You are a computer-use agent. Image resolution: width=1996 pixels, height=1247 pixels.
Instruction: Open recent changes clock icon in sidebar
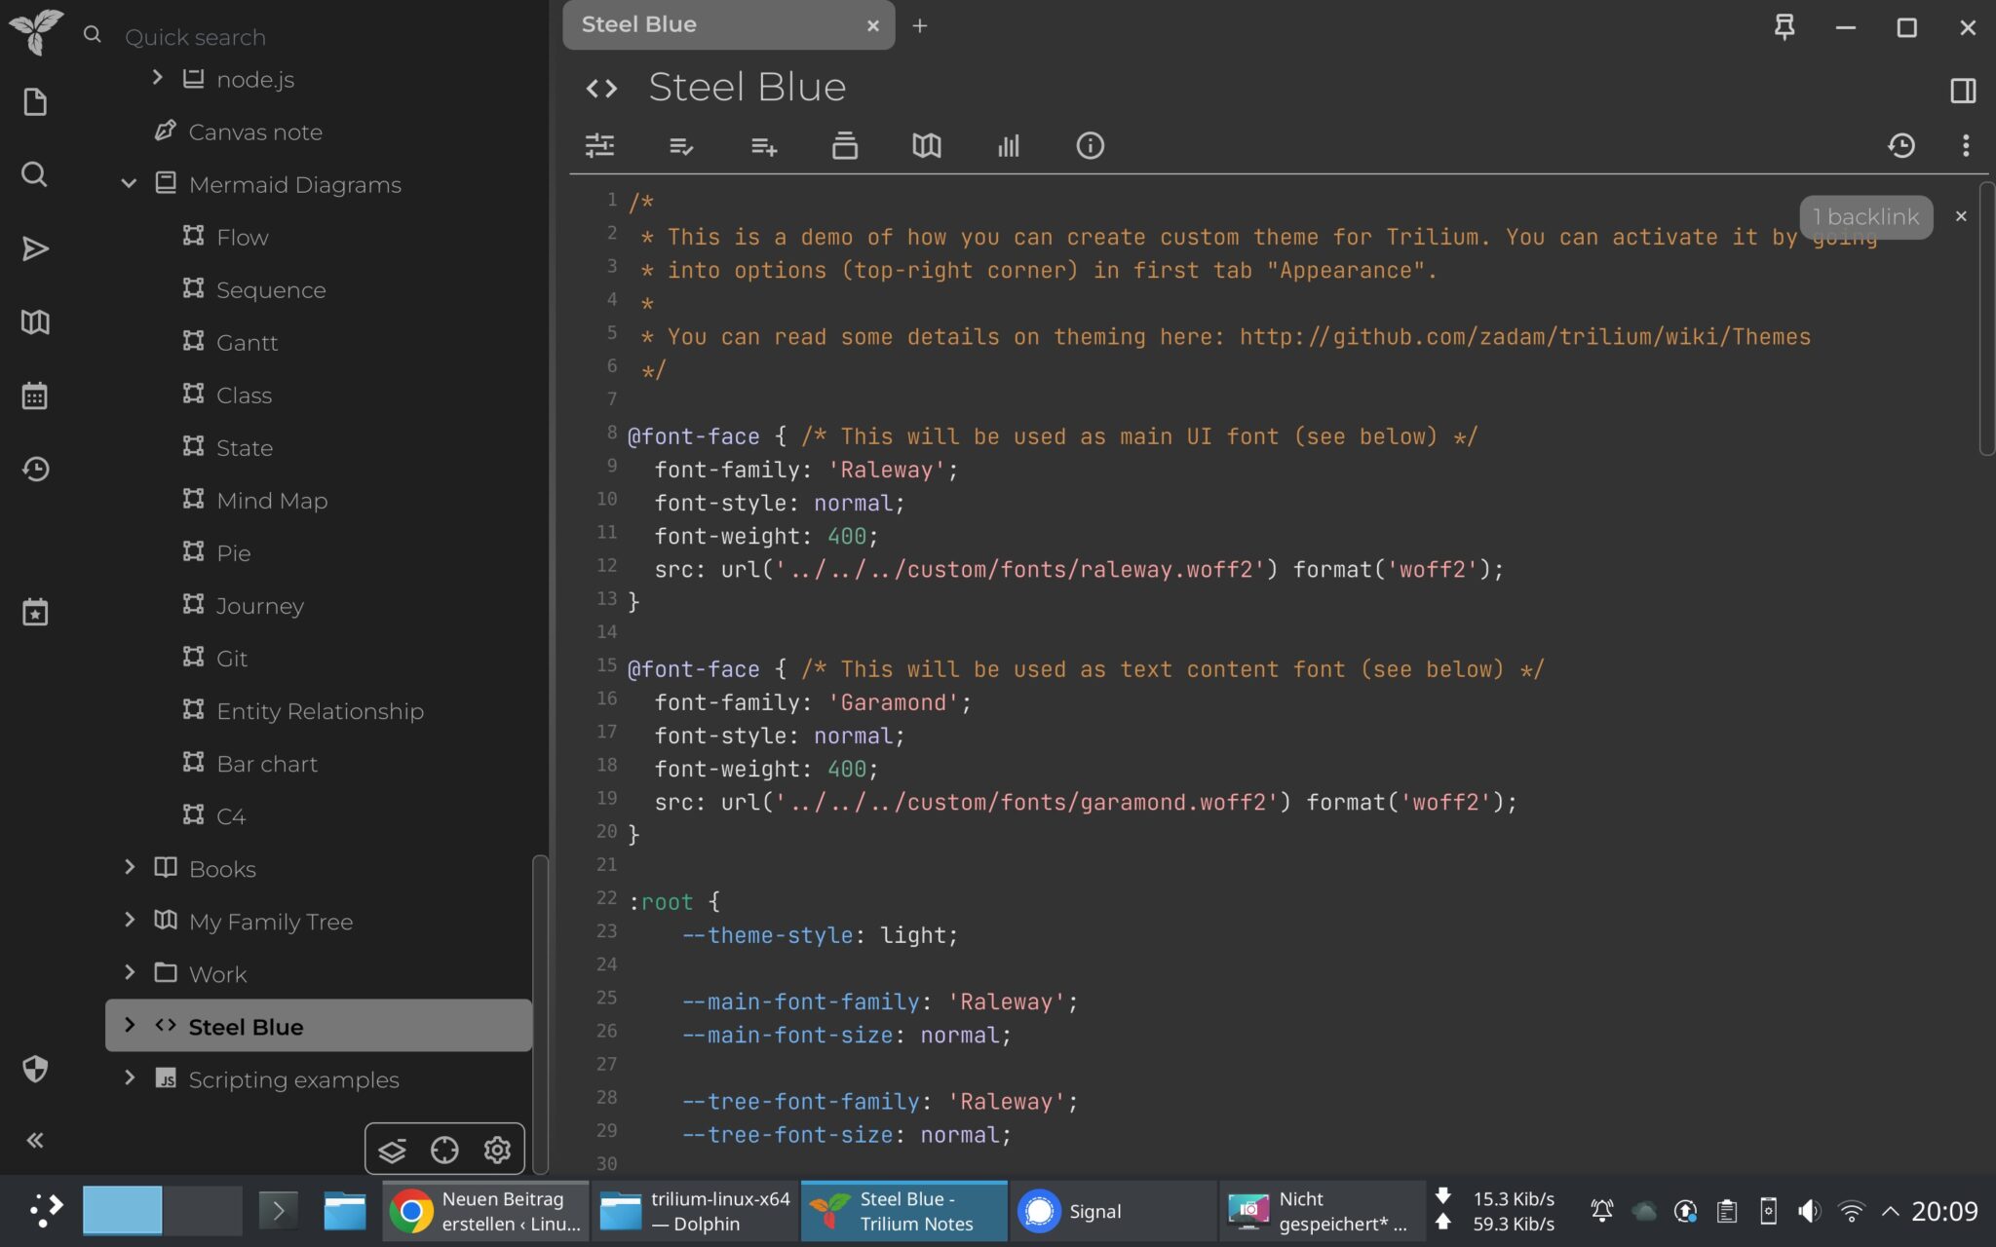[x=35, y=469]
